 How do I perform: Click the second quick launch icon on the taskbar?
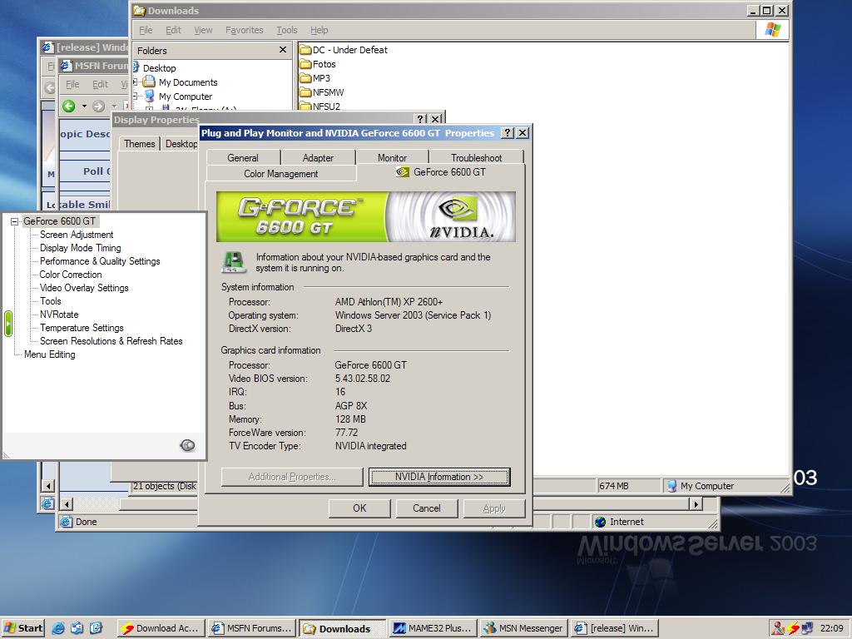coord(77,628)
